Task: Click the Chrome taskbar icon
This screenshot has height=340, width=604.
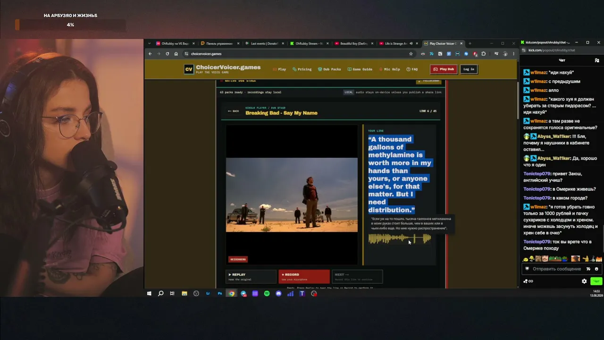Action: pyautogui.click(x=232, y=293)
